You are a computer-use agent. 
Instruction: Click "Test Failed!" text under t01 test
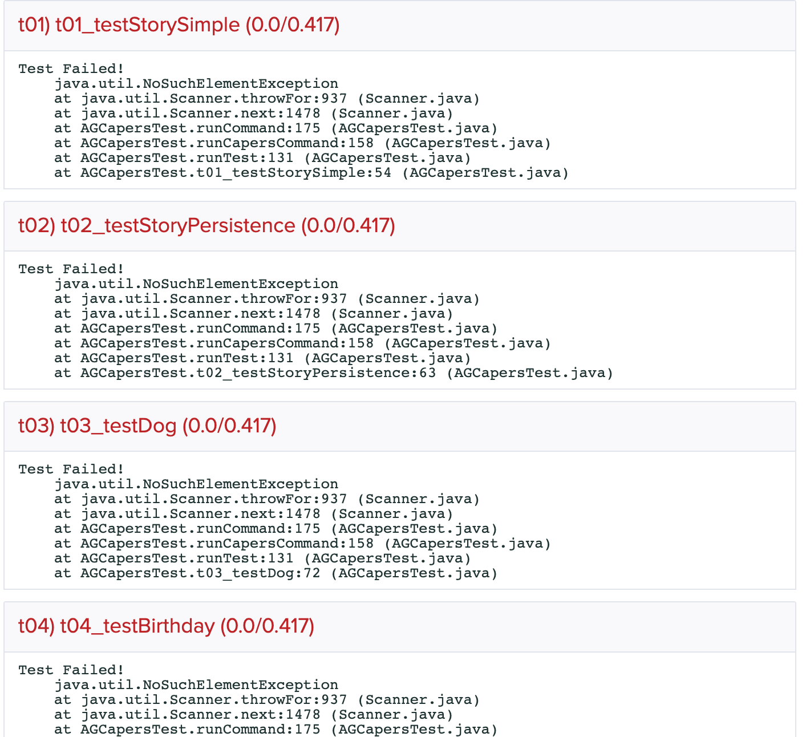click(71, 69)
